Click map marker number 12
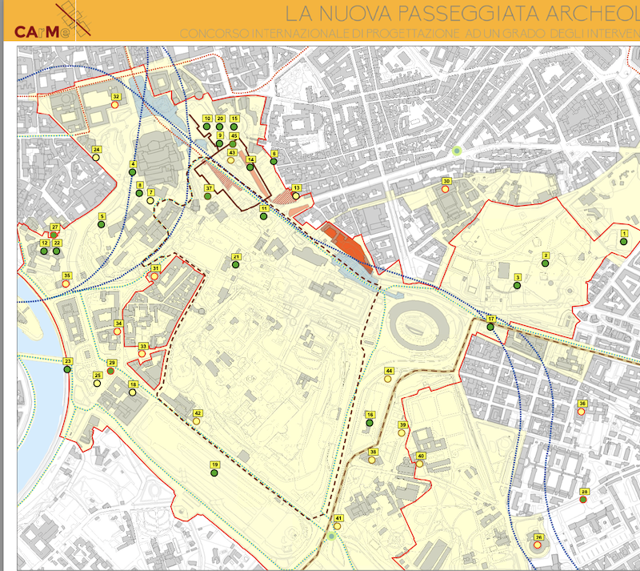 (44, 251)
